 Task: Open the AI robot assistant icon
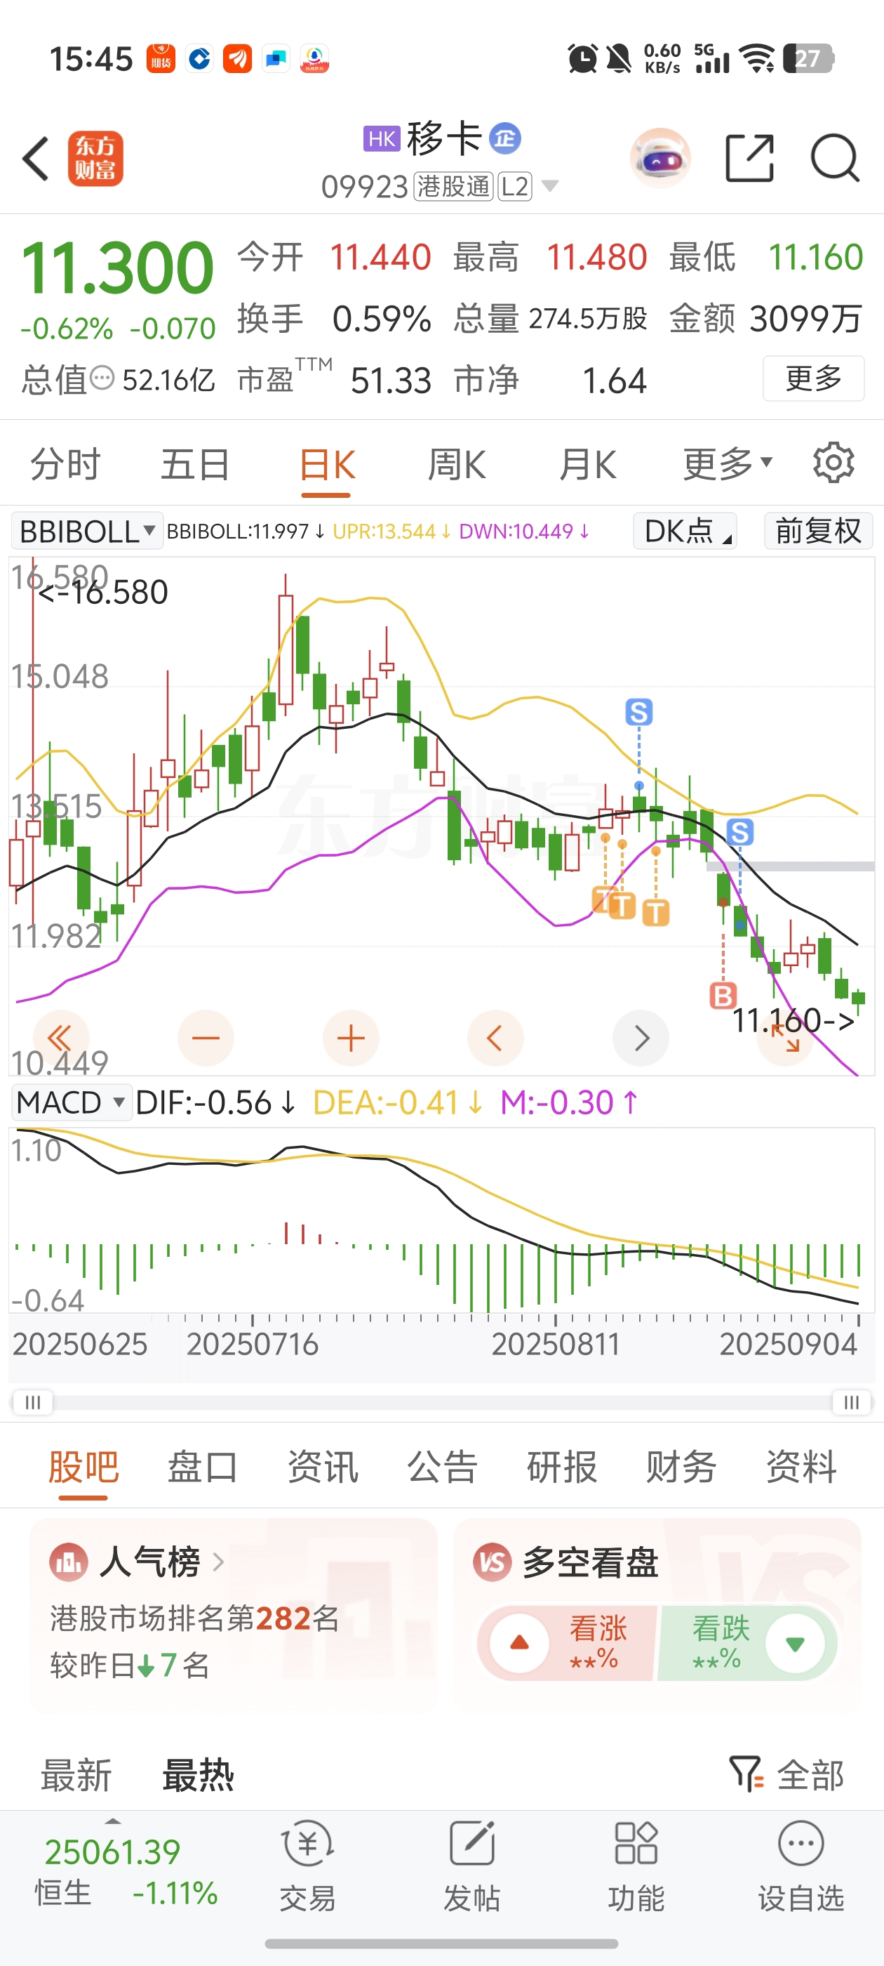(x=659, y=159)
